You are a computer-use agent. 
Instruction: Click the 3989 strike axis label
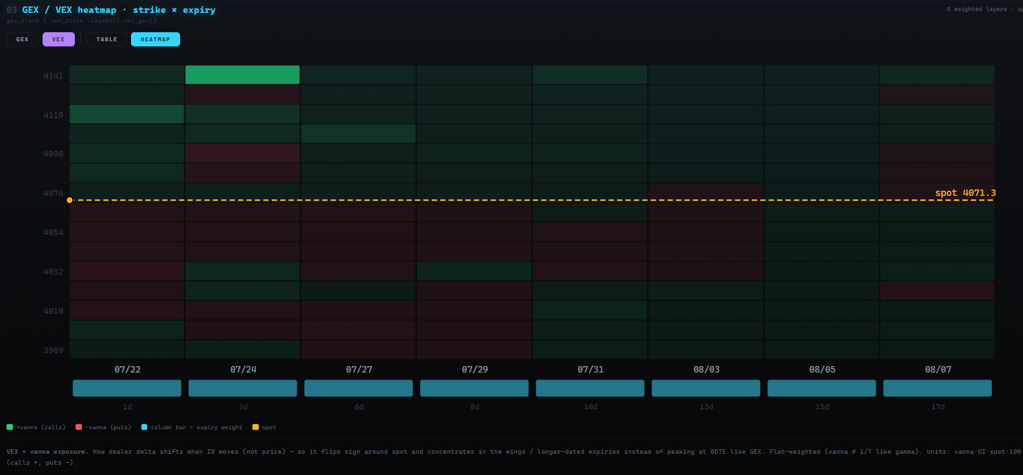[54, 350]
